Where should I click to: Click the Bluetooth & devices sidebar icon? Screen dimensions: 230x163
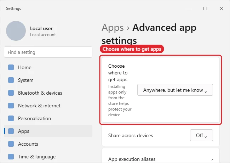pyautogui.click(x=11, y=93)
